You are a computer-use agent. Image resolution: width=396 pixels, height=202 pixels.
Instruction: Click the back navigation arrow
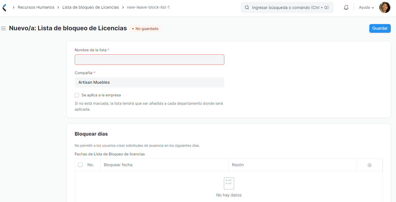point(4,7)
